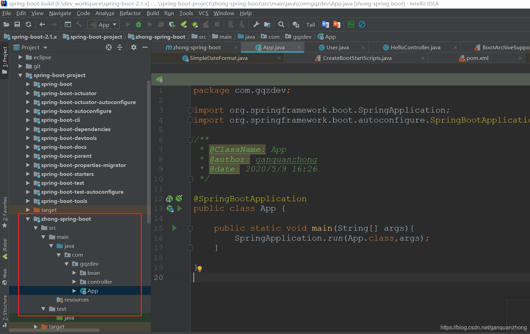Open the App run configuration dropdown
Screen dimensions: 530x334
pos(104,25)
